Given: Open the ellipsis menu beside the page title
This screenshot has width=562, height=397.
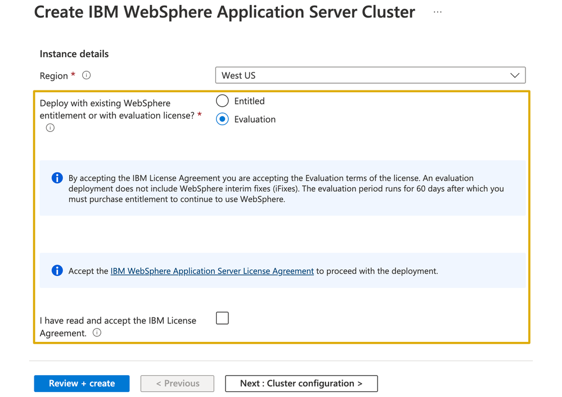Looking at the screenshot, I should pyautogui.click(x=437, y=12).
